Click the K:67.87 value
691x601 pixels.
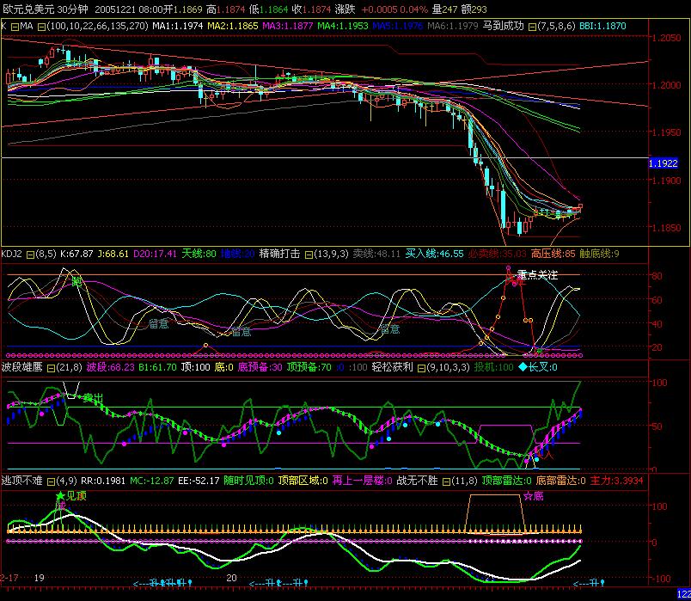(x=76, y=254)
